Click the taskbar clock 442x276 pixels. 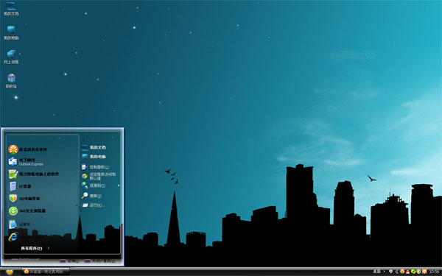pos(434,272)
